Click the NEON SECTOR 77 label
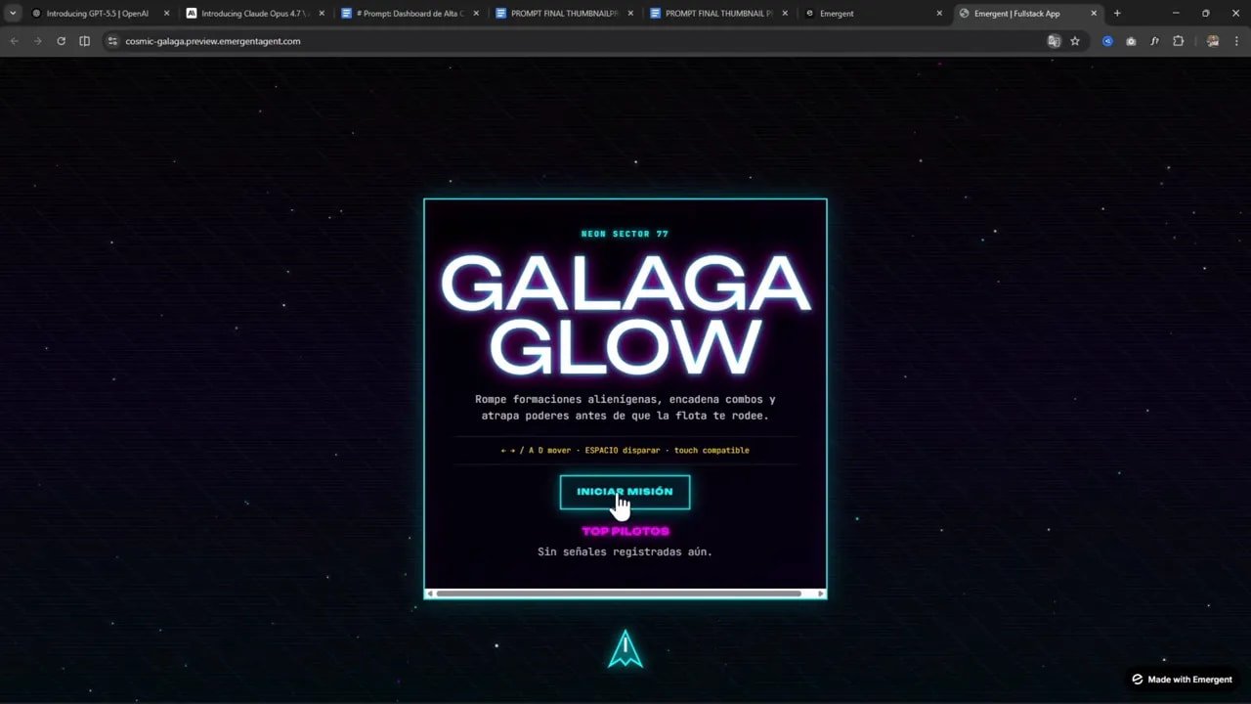1251x704 pixels. pyautogui.click(x=625, y=234)
